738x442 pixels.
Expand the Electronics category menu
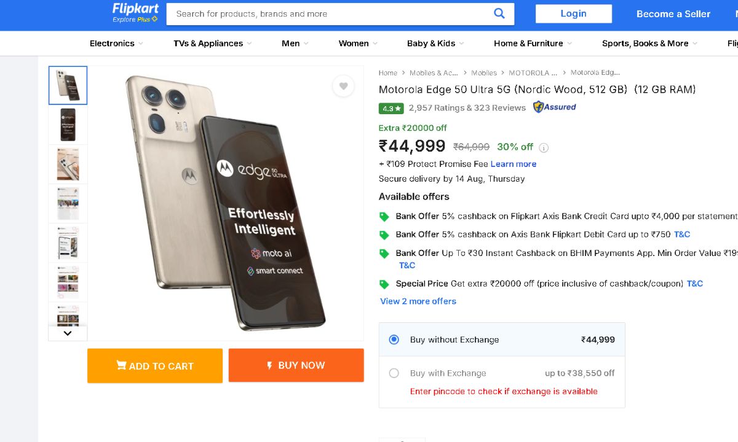tap(116, 44)
